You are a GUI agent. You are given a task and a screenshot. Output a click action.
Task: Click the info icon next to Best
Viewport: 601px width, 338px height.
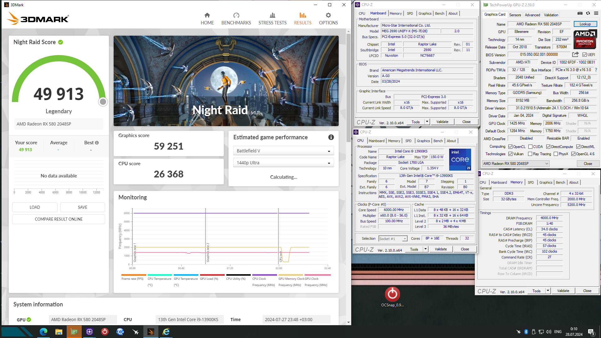[97, 143]
